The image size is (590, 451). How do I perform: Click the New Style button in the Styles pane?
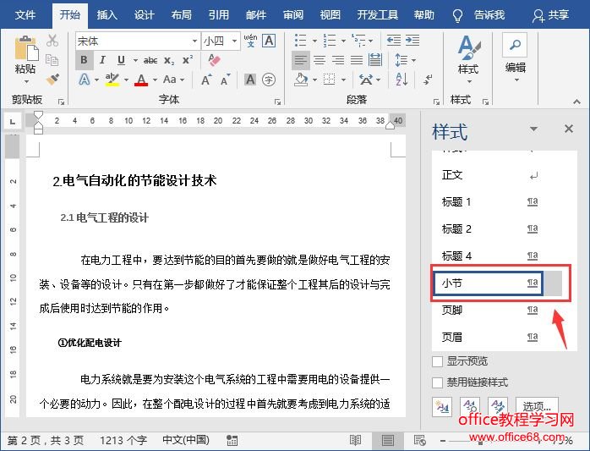click(x=442, y=407)
